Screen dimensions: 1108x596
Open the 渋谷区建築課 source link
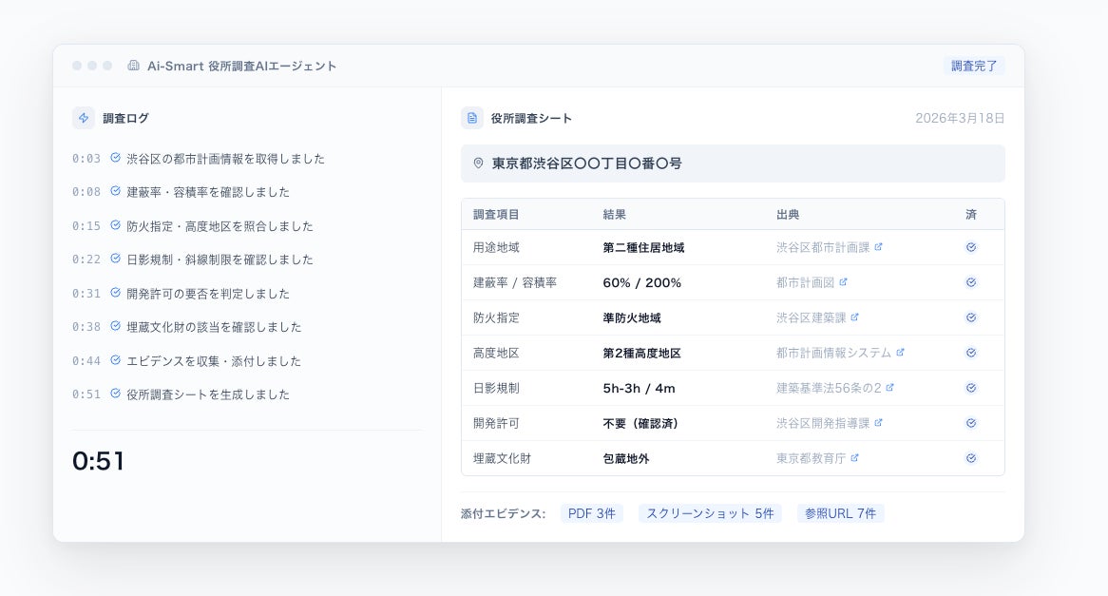pyautogui.click(x=811, y=317)
